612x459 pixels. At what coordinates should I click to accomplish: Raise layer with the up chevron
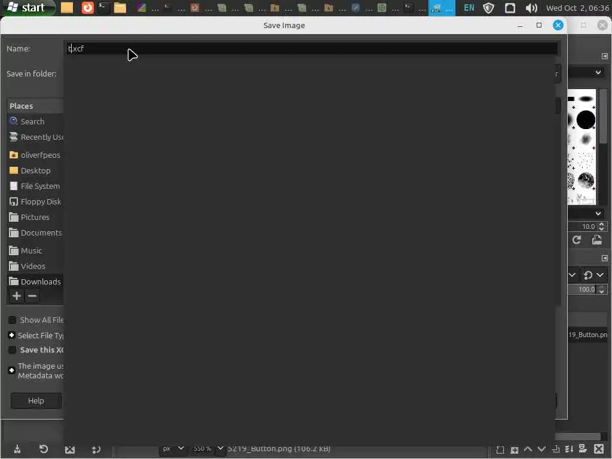pos(528,449)
